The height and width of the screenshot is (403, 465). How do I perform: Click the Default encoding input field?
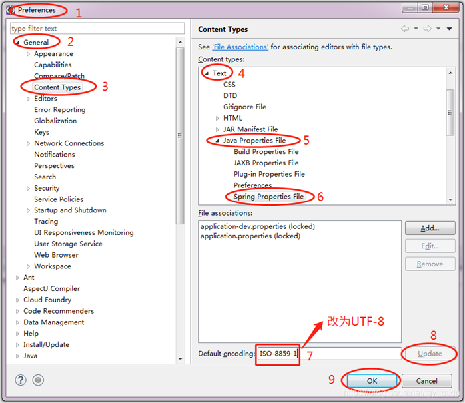coord(329,354)
